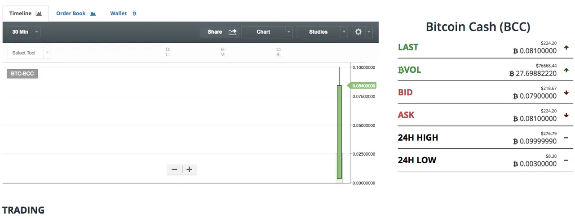The image size is (575, 219).
Task: Click the up arrow in VOL row
Action: [566, 70]
